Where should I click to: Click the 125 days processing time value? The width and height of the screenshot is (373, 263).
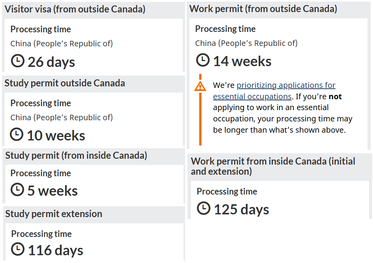pyautogui.click(x=241, y=209)
